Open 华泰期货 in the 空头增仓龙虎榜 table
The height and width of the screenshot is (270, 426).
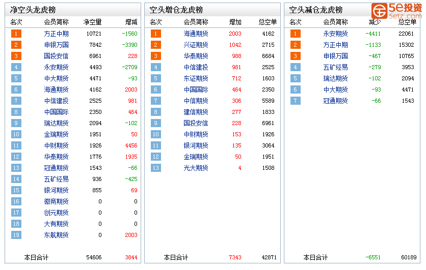click(x=196, y=56)
